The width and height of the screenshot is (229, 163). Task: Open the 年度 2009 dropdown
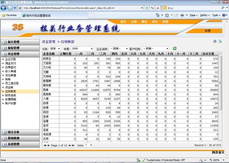(82, 49)
